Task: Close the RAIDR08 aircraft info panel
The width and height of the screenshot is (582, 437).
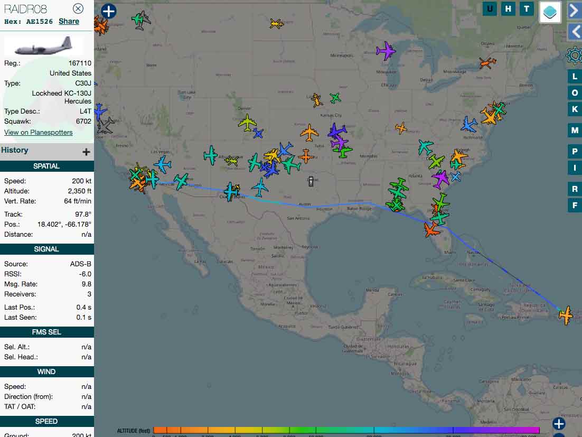Action: [78, 8]
